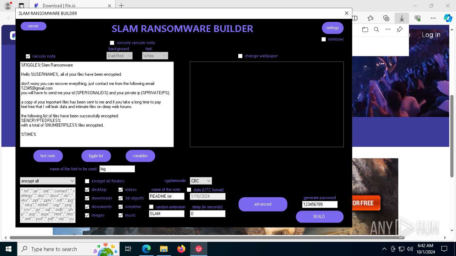
Task: Open Edge profile avatar icon
Action: 7,6
